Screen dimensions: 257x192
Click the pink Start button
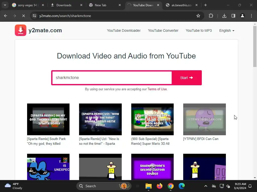(187, 78)
